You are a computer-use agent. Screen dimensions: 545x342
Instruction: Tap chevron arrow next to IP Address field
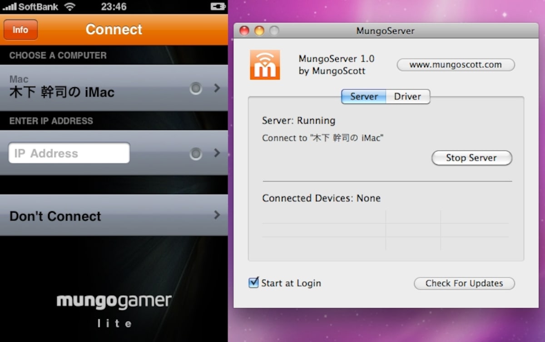[x=217, y=153]
